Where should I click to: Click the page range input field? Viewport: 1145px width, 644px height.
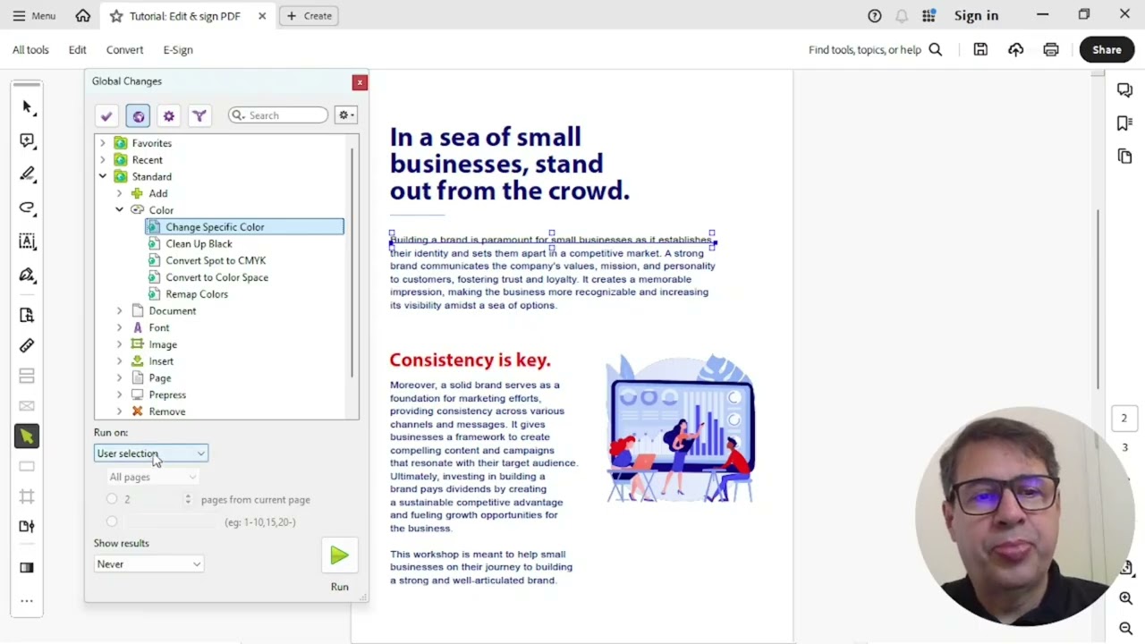[x=170, y=521]
